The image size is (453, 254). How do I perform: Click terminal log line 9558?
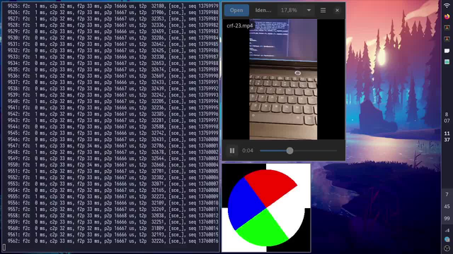pyautogui.click(x=113, y=215)
